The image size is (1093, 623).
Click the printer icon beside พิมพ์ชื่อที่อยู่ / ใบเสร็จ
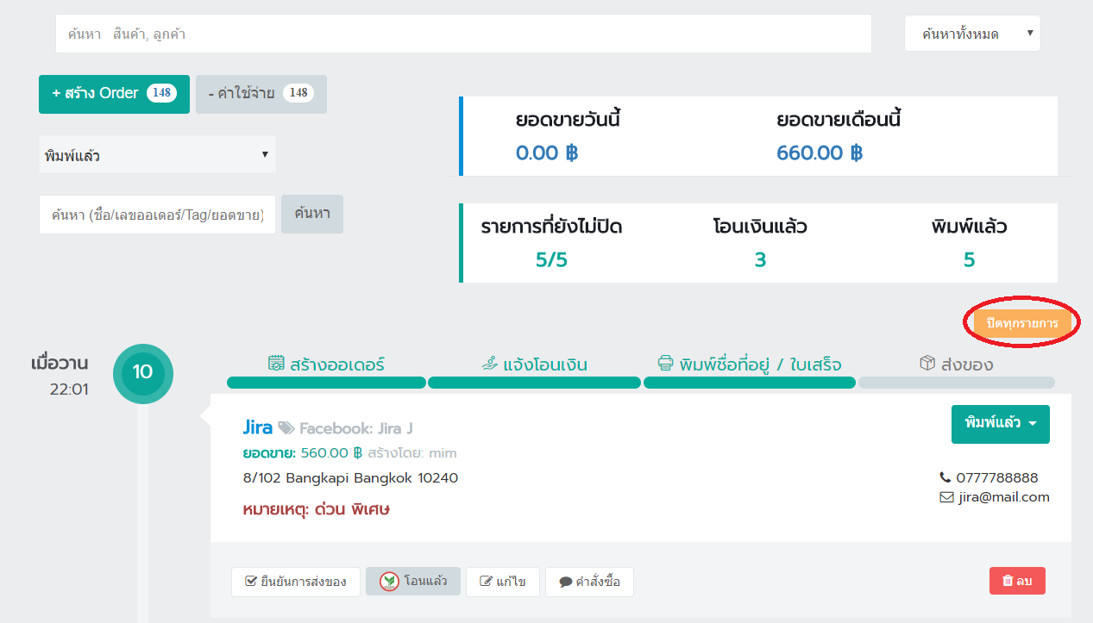(665, 364)
